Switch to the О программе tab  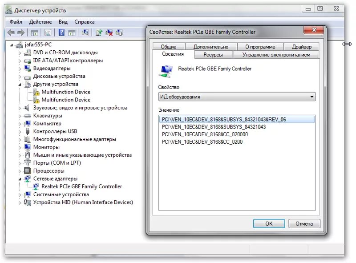pyautogui.click(x=260, y=47)
